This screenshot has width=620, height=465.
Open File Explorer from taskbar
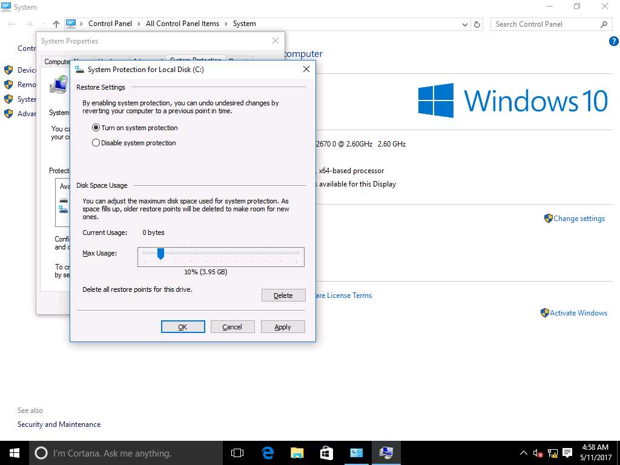(297, 453)
